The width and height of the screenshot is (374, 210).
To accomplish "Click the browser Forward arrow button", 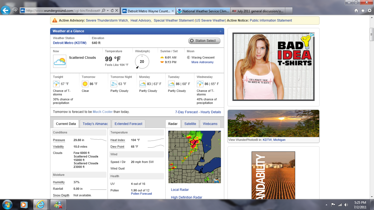I will pyautogui.click(x=15, y=10).
